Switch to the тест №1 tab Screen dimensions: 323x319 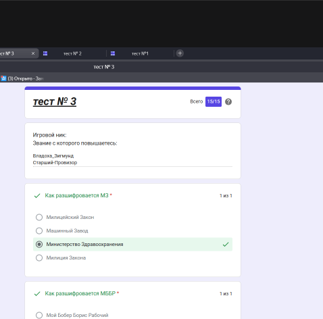(140, 53)
